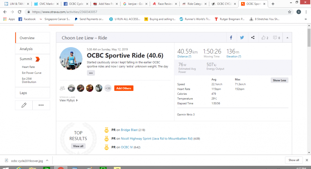Open View Flybys link
This screenshot has height=169, width=311.
click(68, 100)
